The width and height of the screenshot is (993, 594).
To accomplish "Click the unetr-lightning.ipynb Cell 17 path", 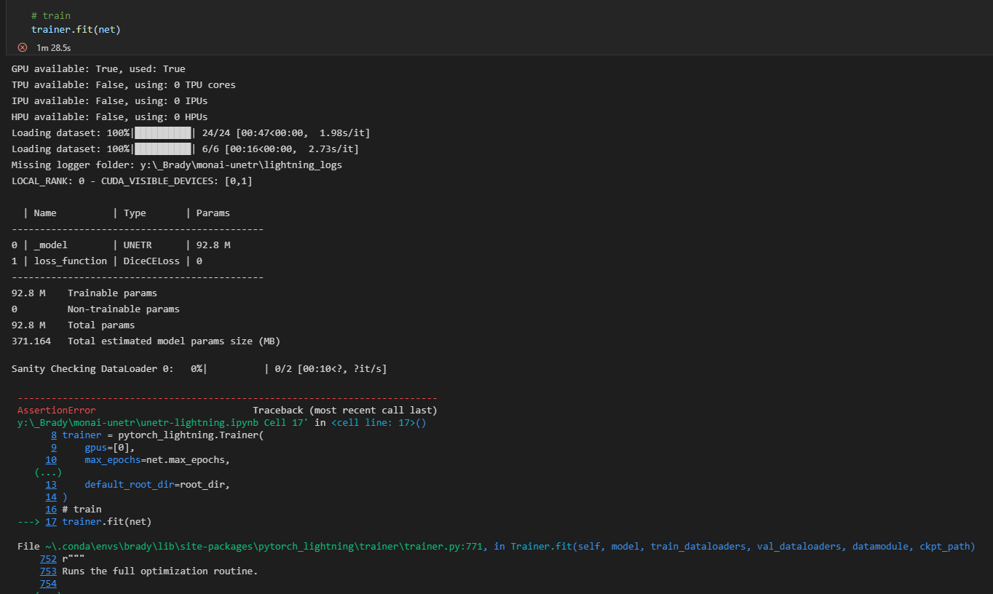I will tap(163, 423).
